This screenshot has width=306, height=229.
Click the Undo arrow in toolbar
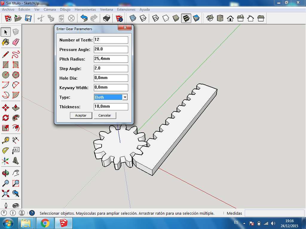click(x=84, y=18)
